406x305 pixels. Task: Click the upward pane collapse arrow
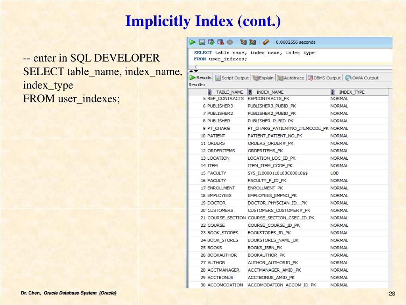tap(191, 71)
